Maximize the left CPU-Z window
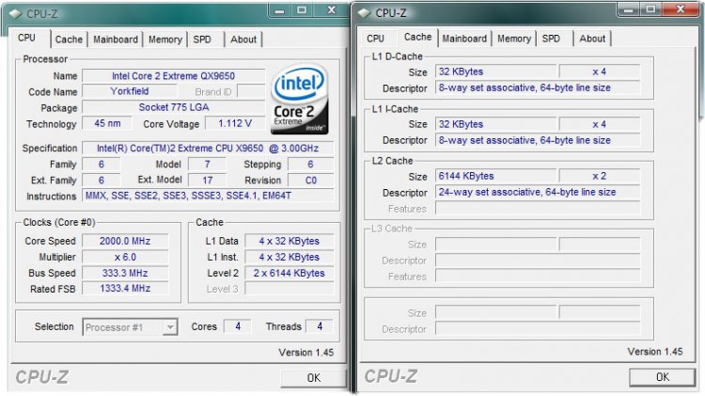705x396 pixels. pos(302,10)
